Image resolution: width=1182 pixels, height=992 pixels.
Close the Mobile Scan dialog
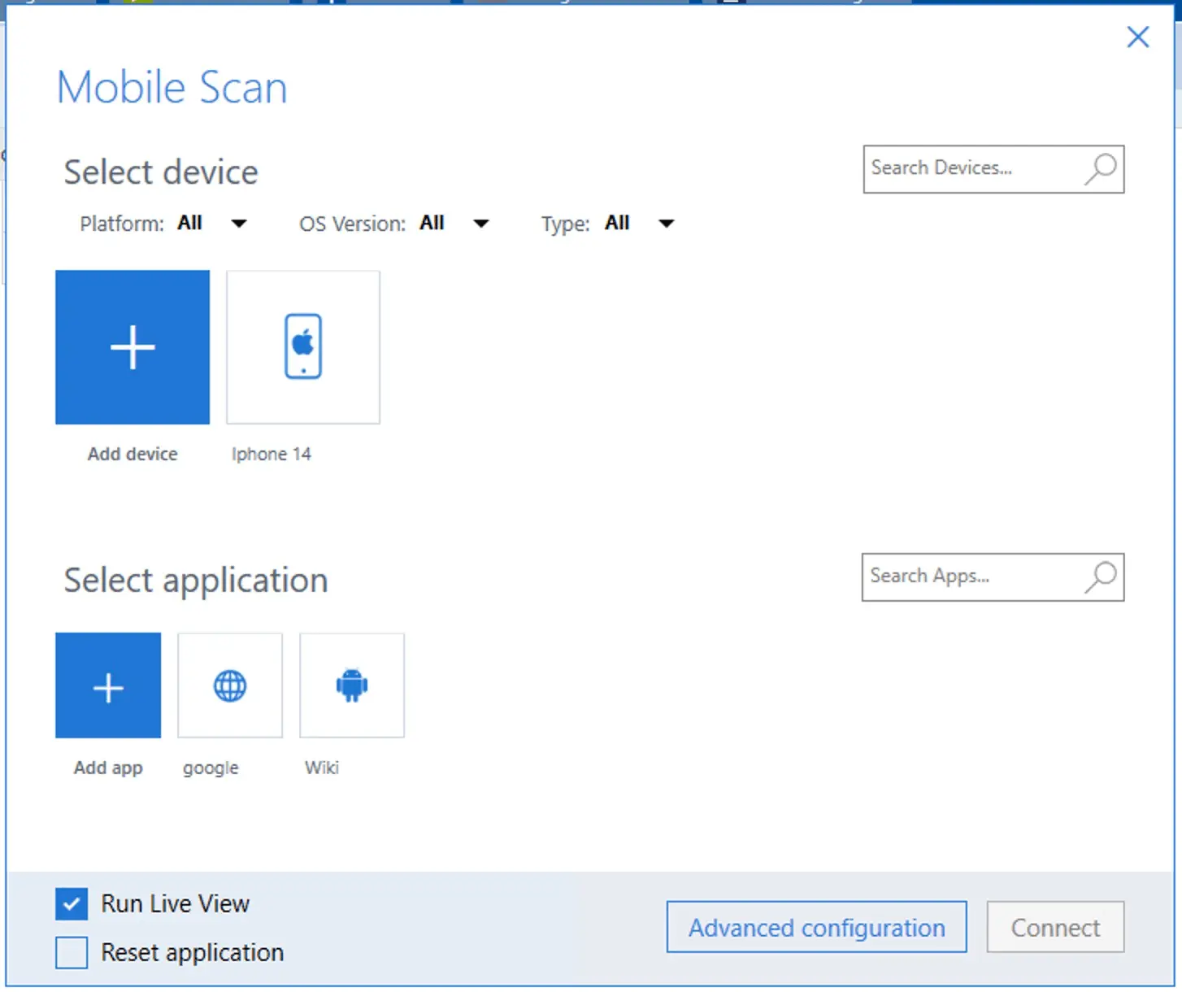(x=1137, y=37)
